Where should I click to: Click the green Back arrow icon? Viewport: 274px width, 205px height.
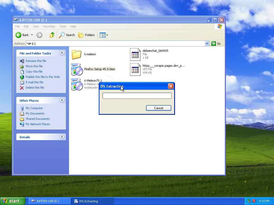pos(18,35)
